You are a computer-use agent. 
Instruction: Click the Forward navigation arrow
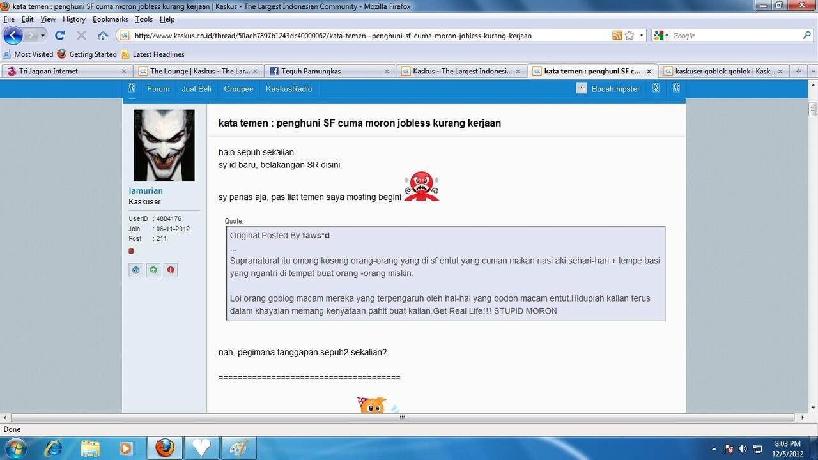point(32,36)
